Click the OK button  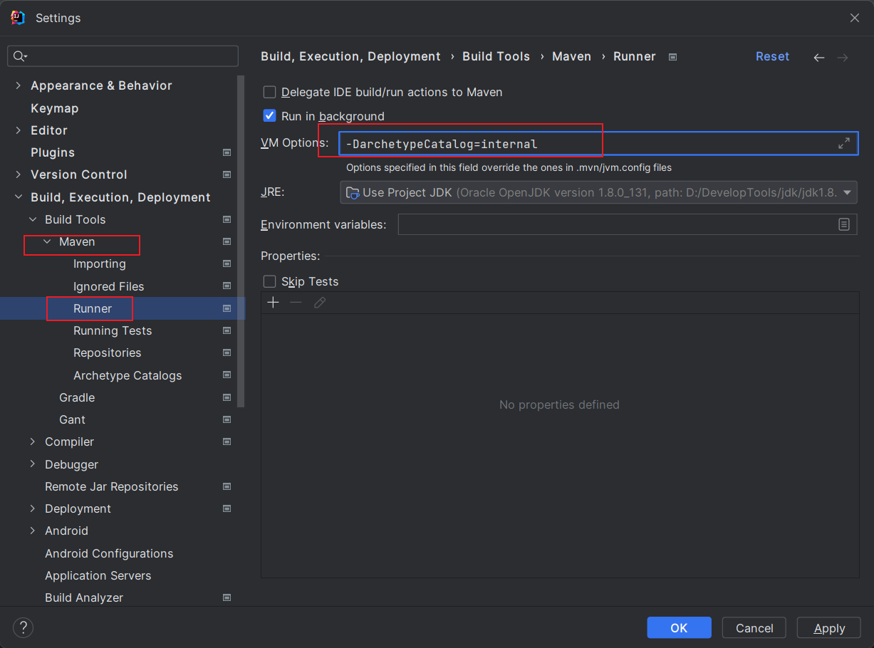[679, 627]
